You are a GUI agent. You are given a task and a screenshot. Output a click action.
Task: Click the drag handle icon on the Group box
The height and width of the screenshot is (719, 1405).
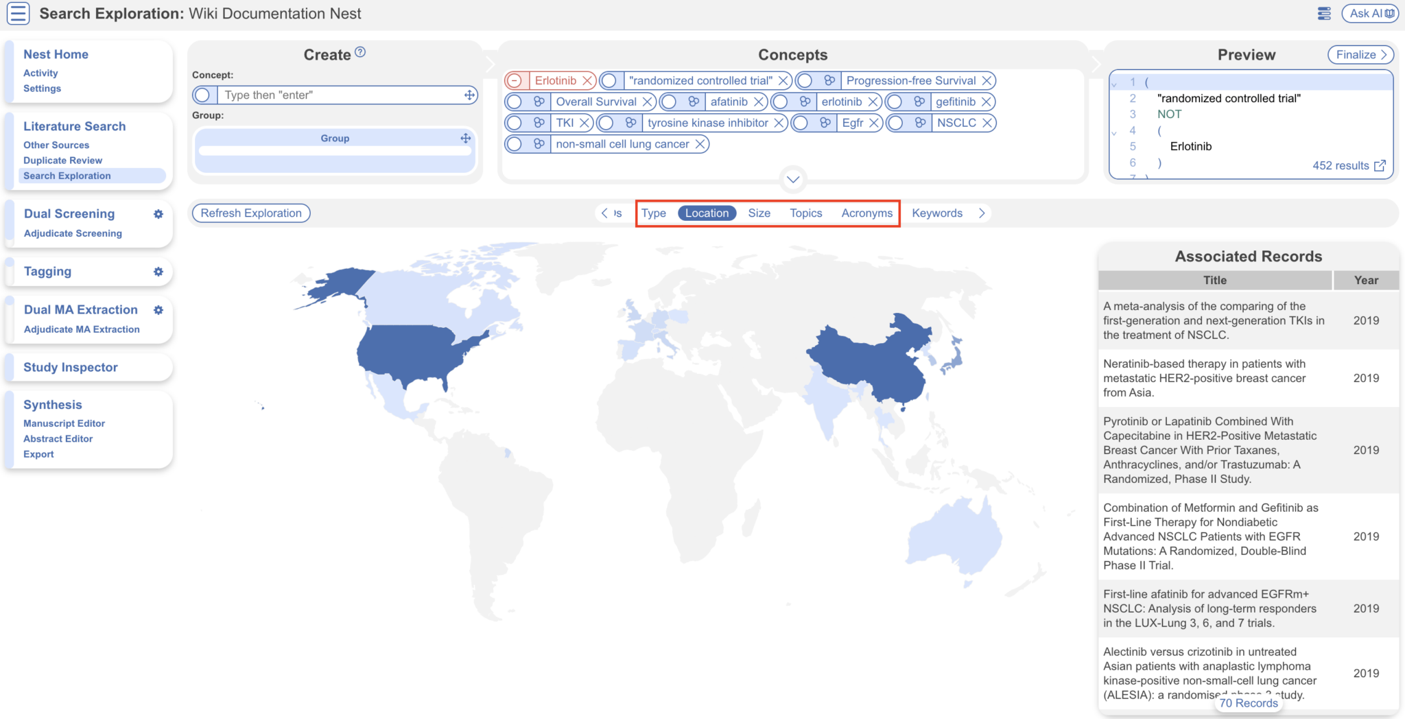tap(466, 138)
